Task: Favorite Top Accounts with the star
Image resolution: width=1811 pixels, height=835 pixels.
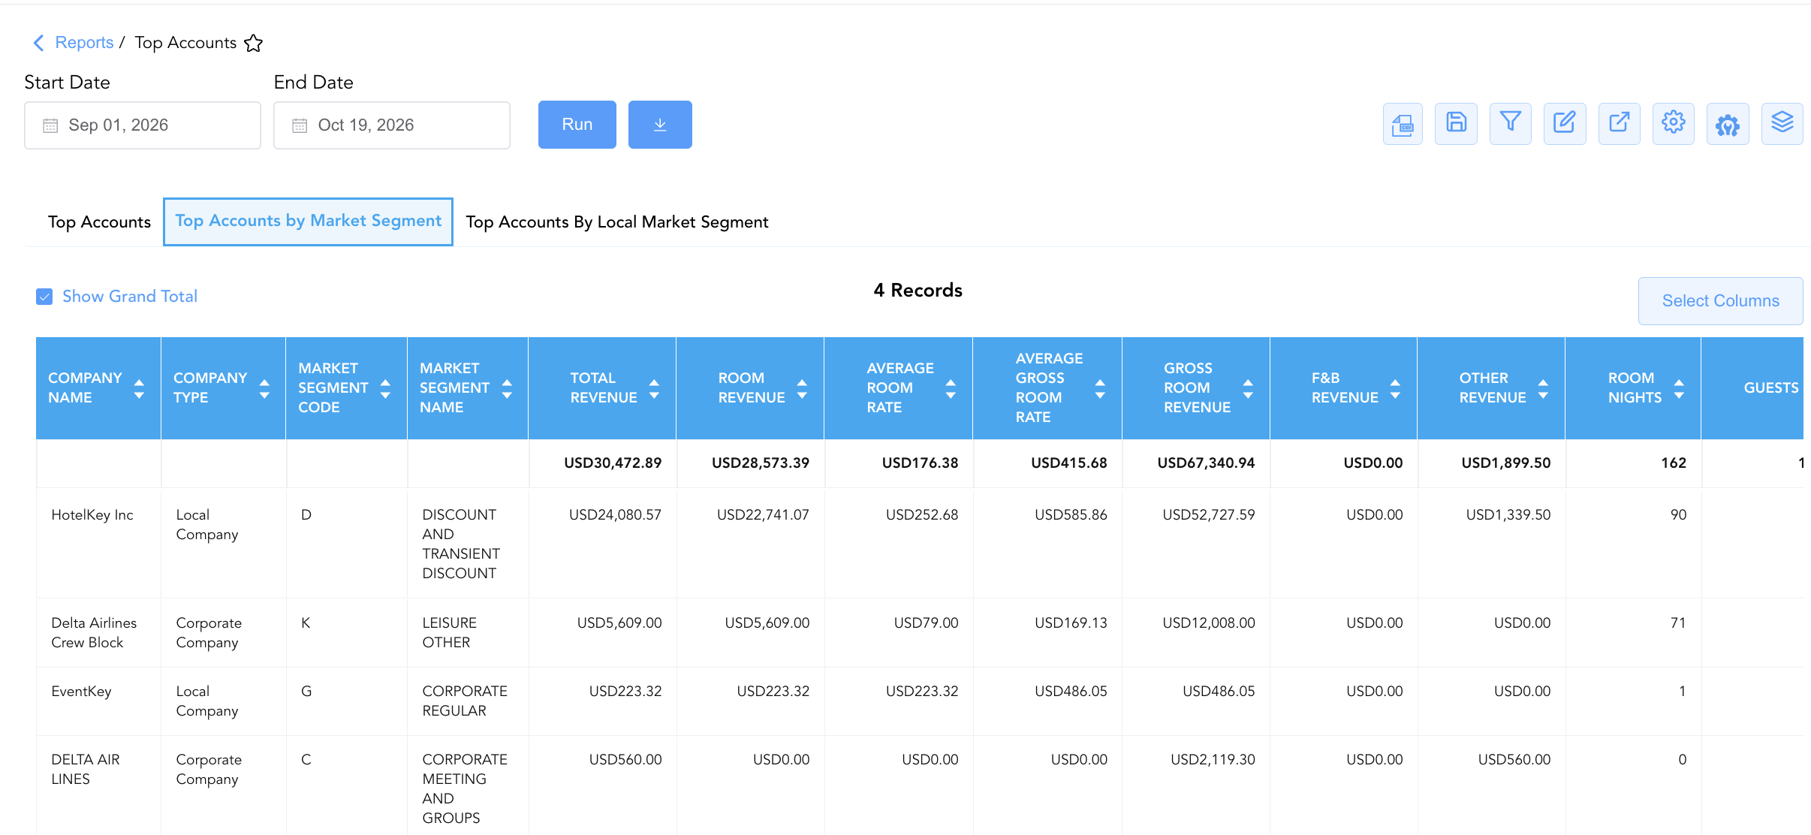Action: pyautogui.click(x=254, y=44)
